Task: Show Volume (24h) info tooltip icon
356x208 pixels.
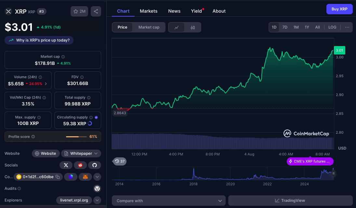Action: coord(40,77)
